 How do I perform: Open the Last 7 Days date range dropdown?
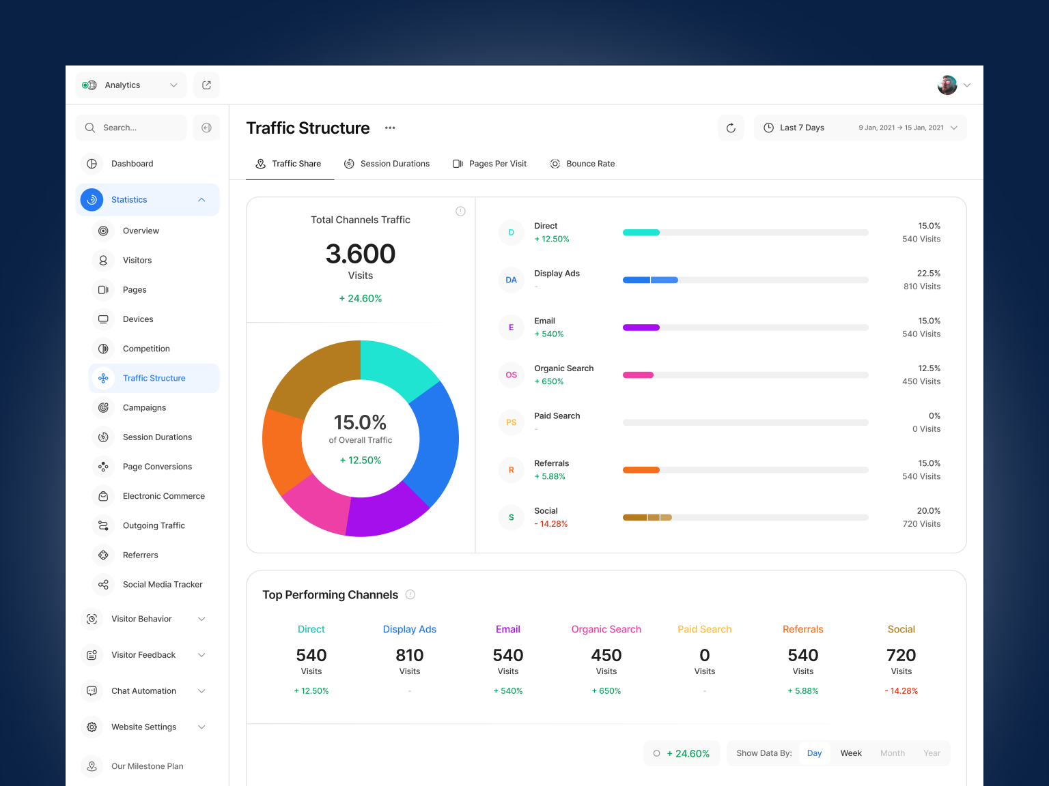pyautogui.click(x=861, y=128)
